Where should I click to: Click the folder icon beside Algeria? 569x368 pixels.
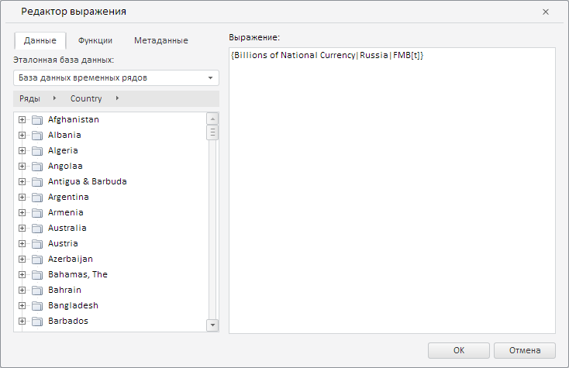pyautogui.click(x=36, y=151)
